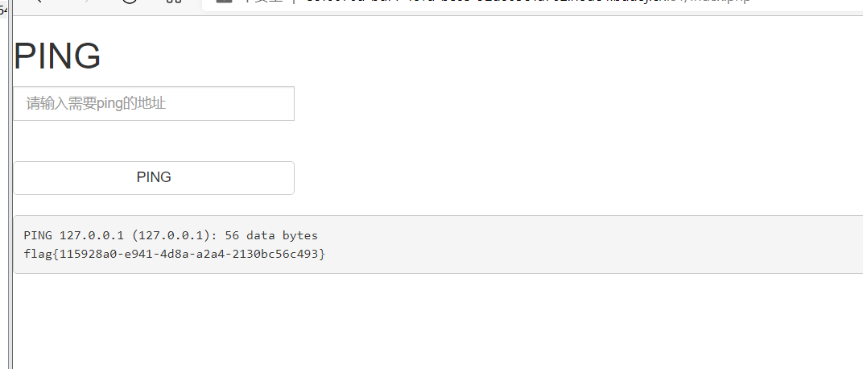
Task: Click the gray result output box
Action: [x=438, y=245]
